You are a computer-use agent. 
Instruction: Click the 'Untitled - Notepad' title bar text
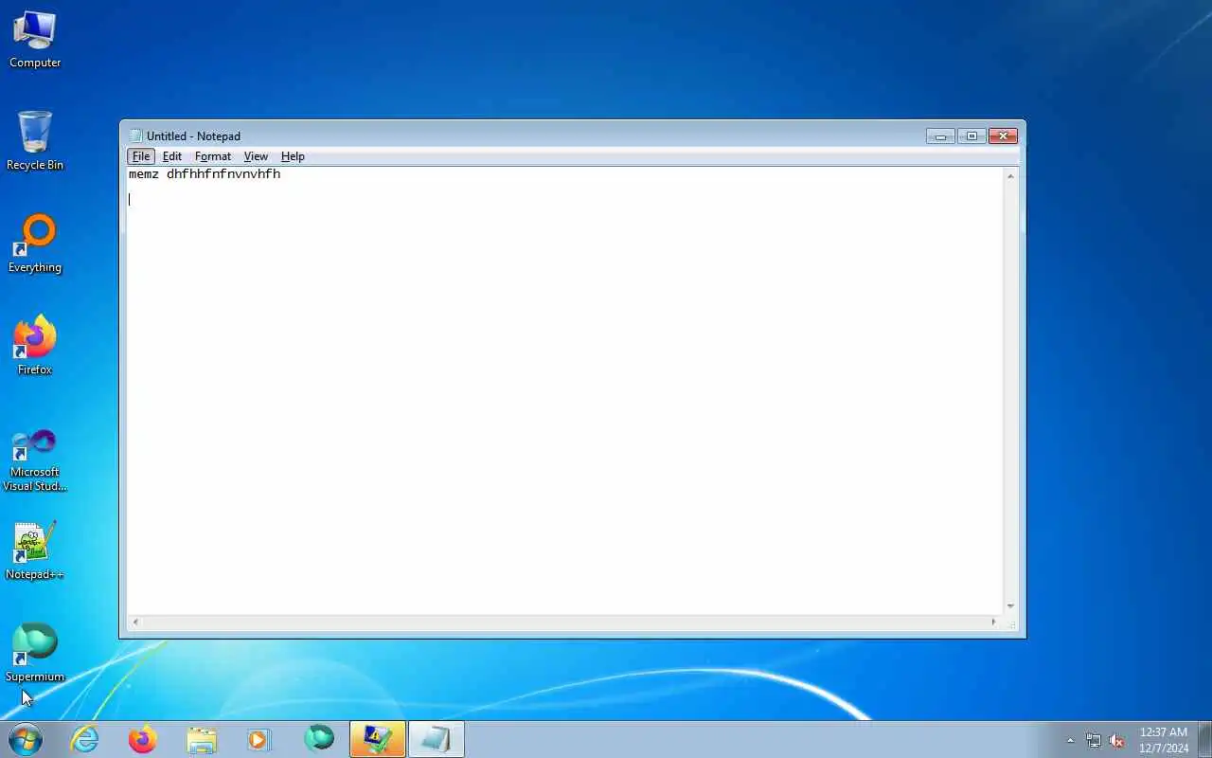[x=193, y=135]
